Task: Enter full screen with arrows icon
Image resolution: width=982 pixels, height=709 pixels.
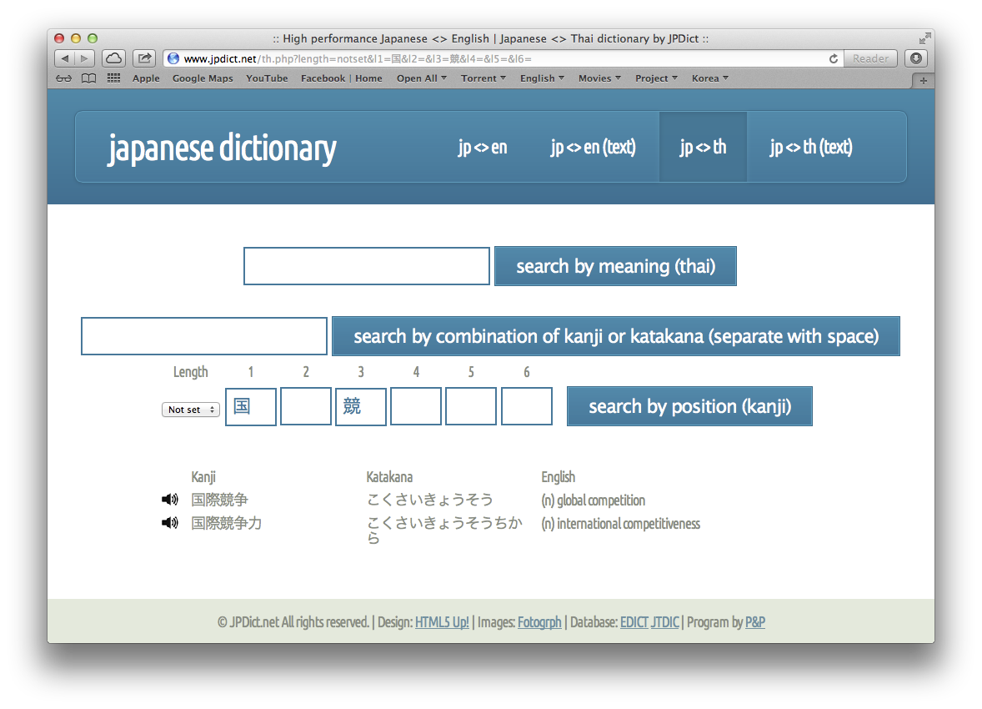Action: click(x=924, y=38)
